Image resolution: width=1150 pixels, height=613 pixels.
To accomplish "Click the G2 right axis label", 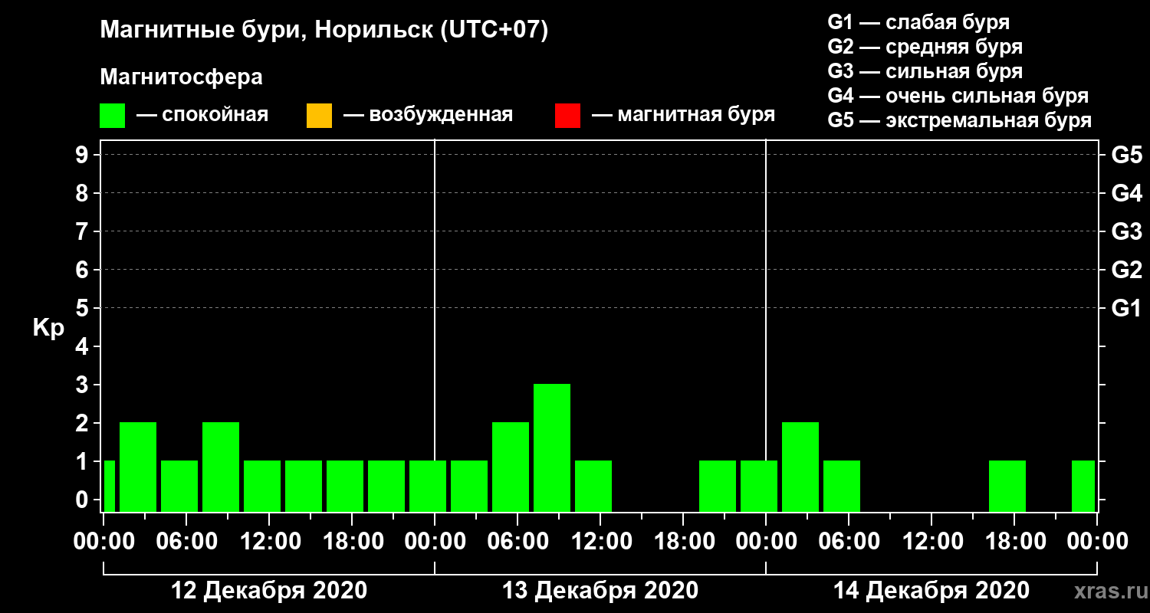I will (1126, 270).
